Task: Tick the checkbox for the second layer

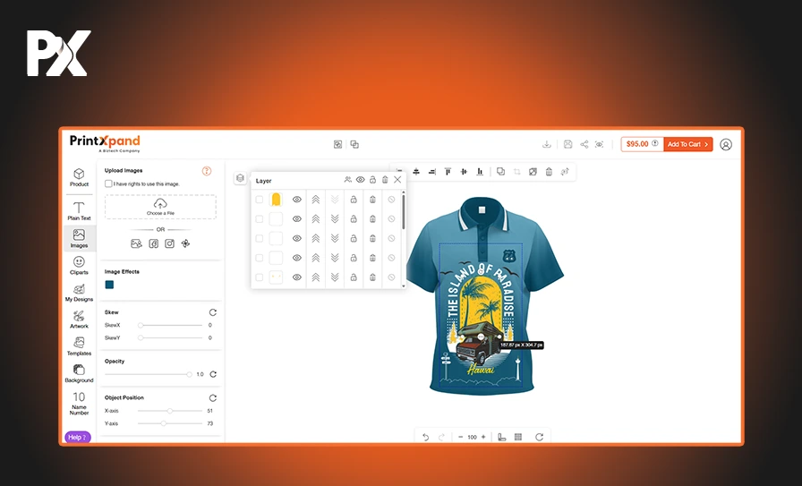Action: 260,219
